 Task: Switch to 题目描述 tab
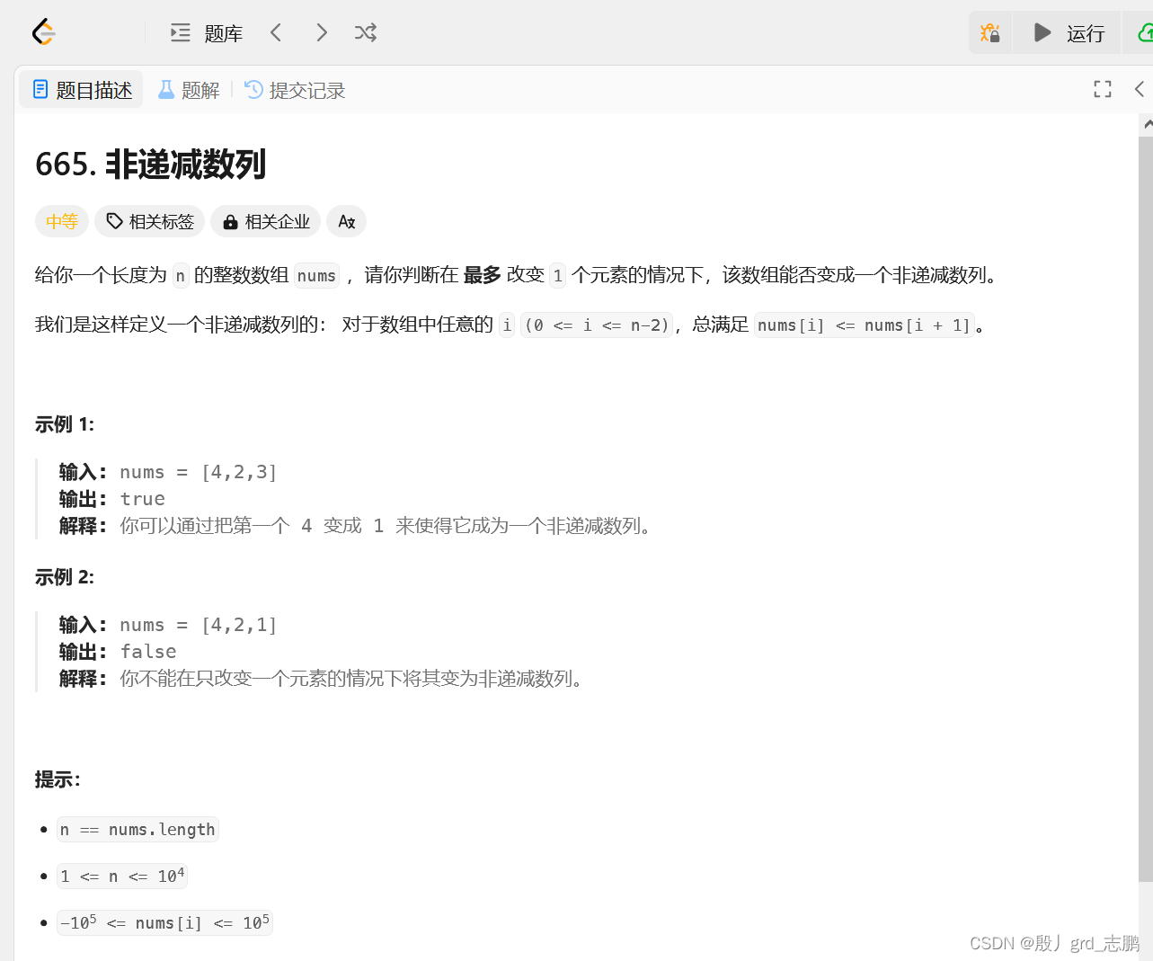pos(82,90)
